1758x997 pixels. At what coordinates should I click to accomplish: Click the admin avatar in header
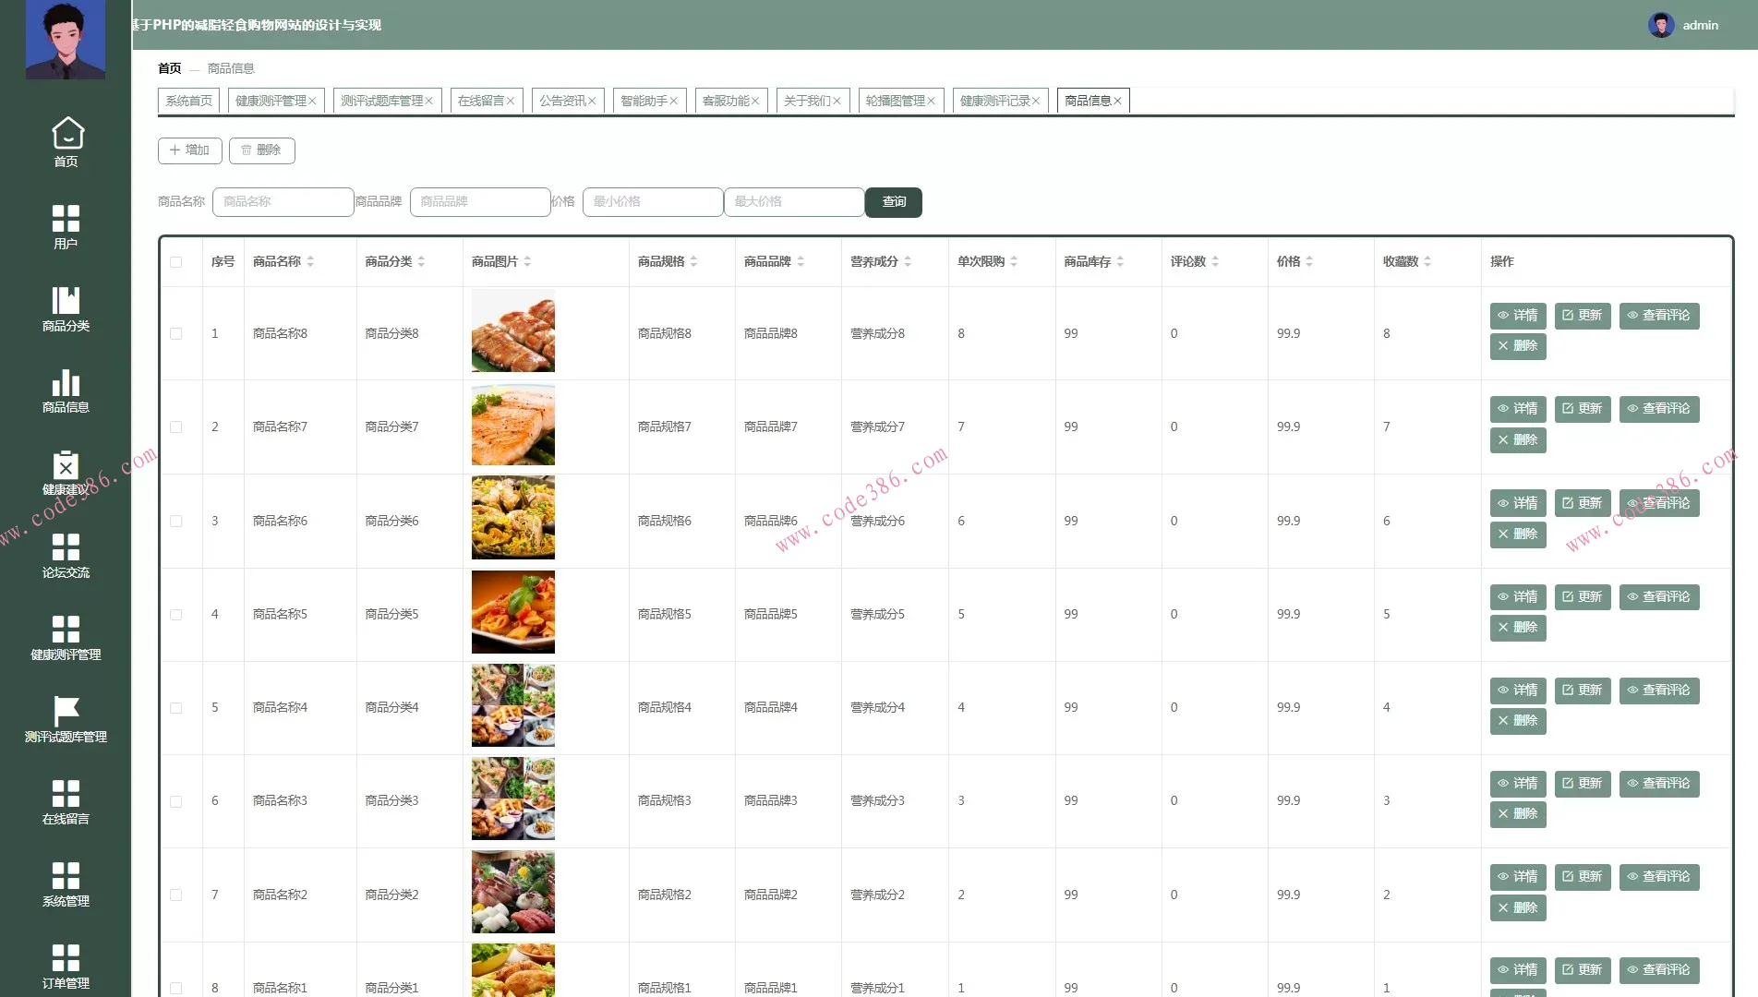tap(1660, 25)
